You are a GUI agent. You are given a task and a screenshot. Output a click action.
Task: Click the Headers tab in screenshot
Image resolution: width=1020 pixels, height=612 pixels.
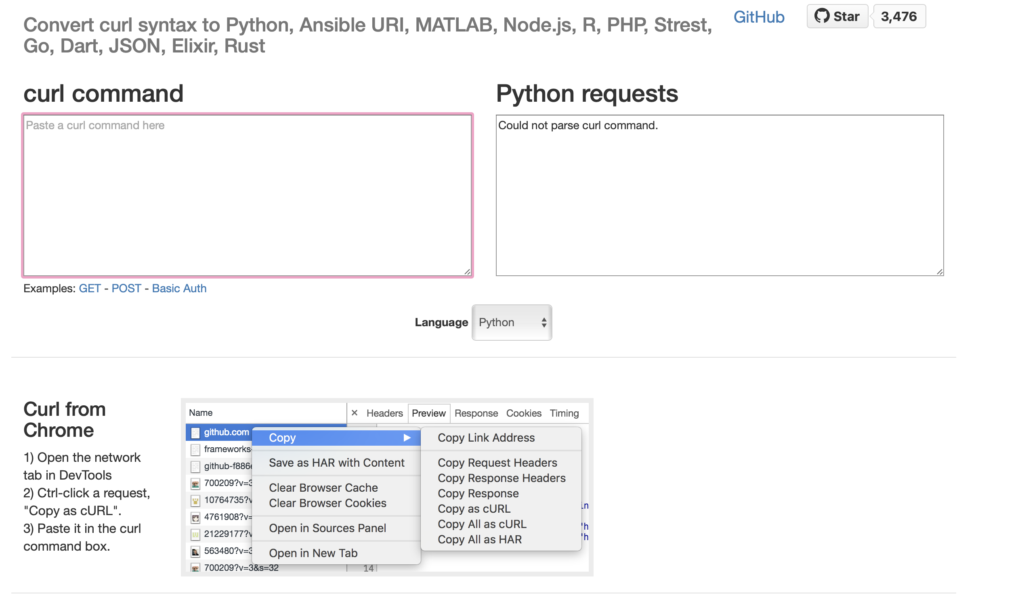(384, 413)
